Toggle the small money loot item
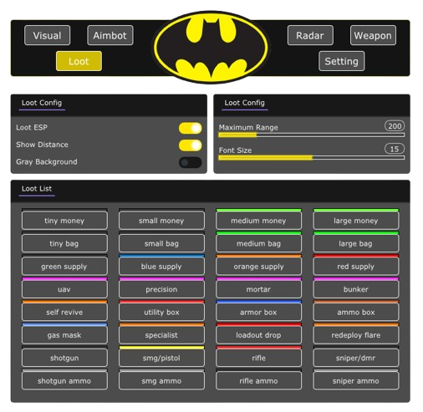 click(161, 221)
